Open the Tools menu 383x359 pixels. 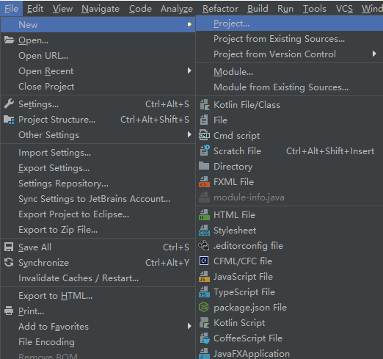(315, 9)
